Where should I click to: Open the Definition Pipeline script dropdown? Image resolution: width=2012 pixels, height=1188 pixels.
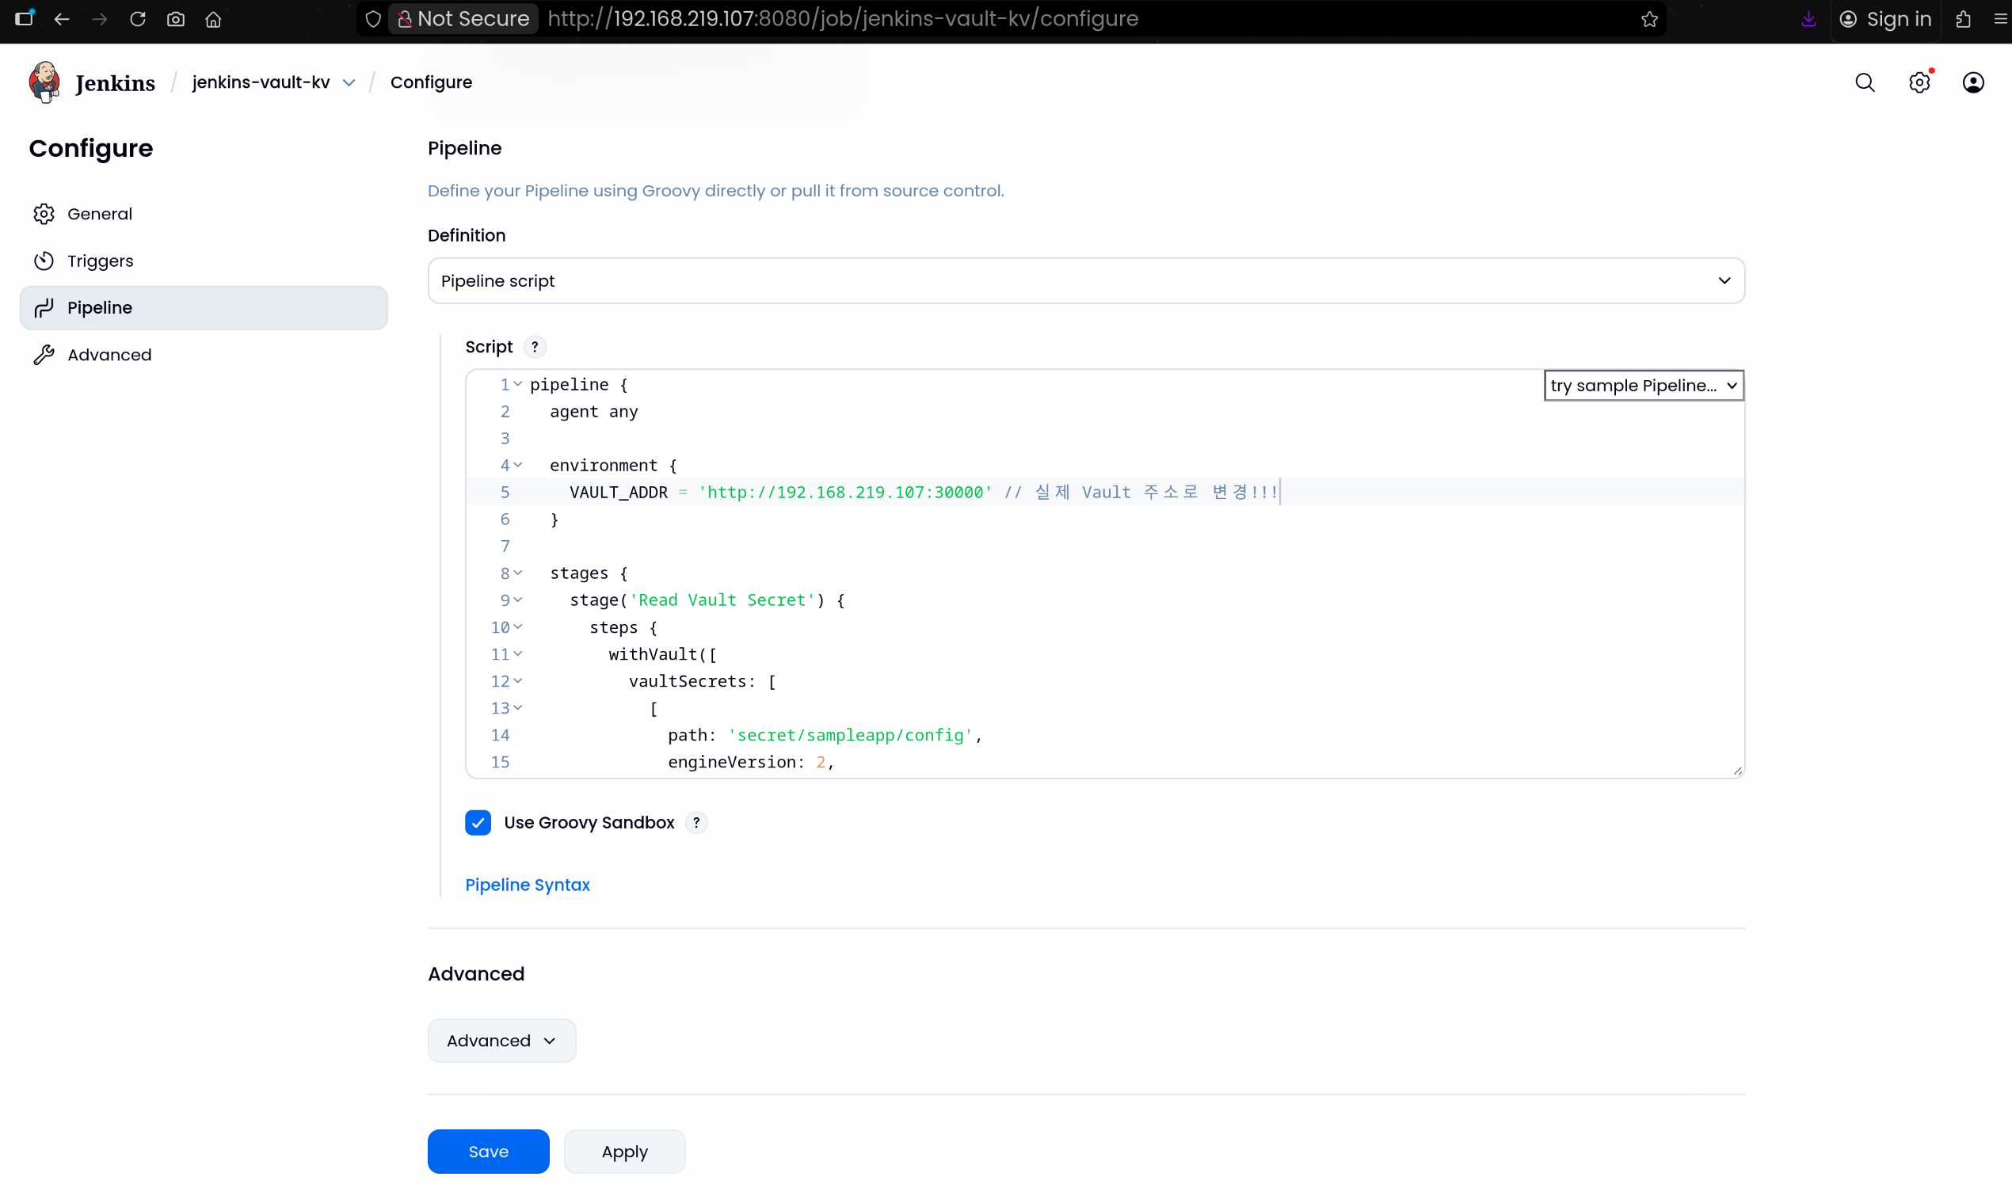(1086, 281)
